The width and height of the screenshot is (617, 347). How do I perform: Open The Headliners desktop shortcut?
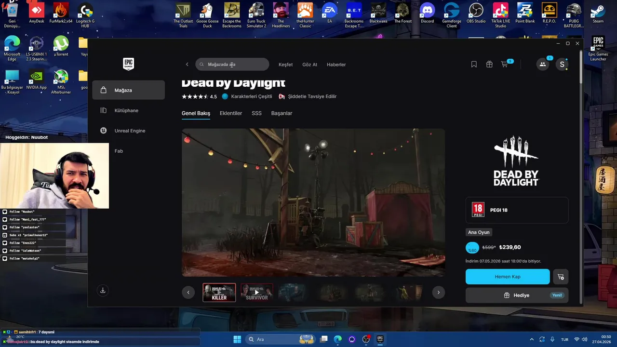point(281,15)
